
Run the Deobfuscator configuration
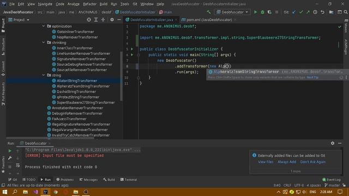256,12
